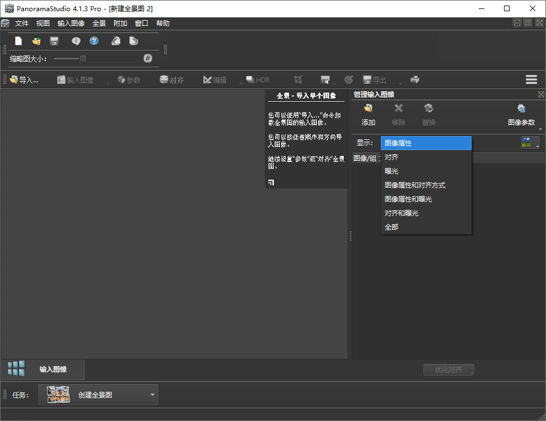Choose 全部 from the display options list

coord(391,227)
